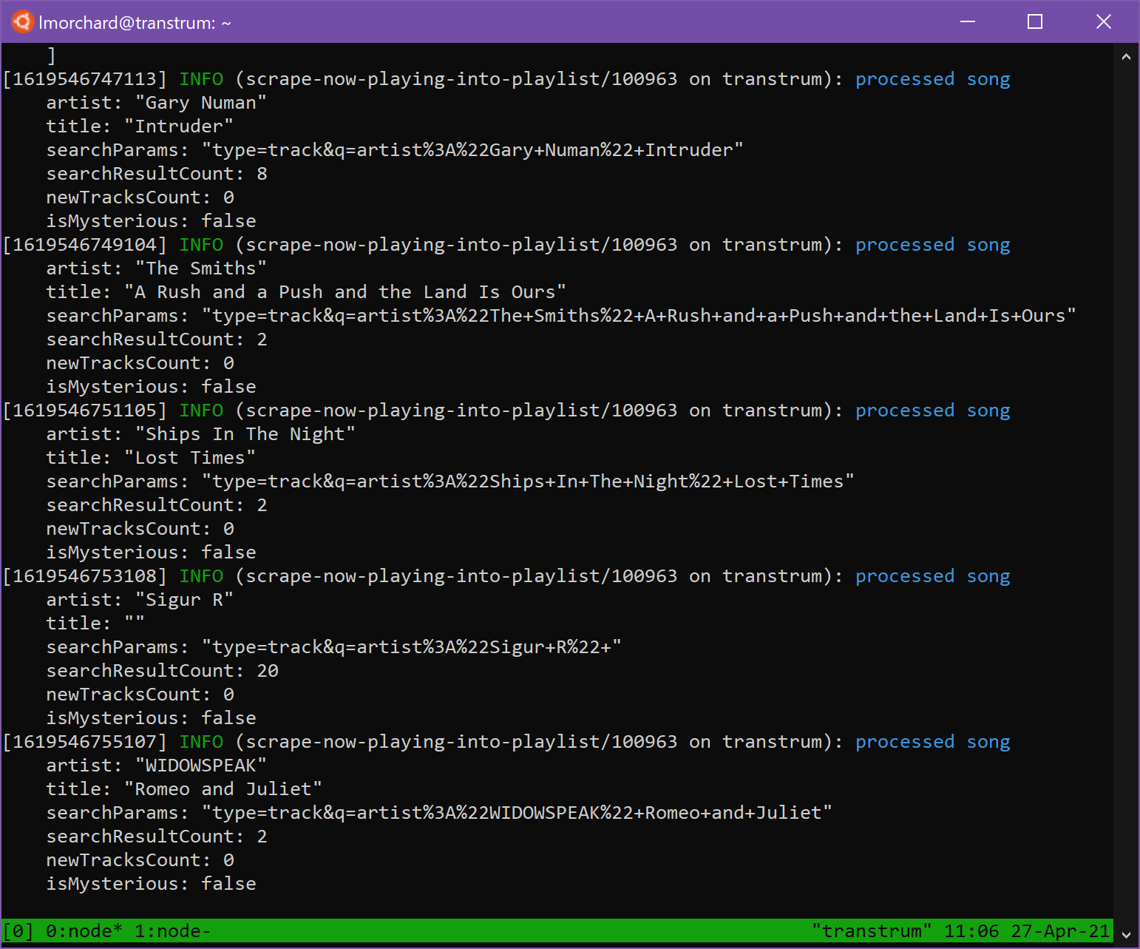Click the closing bracket ] at top
1140x949 pixels.
[51, 55]
